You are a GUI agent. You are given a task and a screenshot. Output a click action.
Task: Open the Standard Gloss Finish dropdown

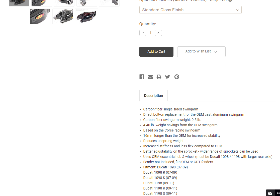[x=190, y=10]
